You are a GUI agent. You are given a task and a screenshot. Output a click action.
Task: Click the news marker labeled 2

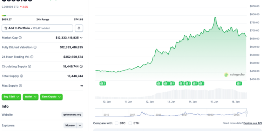[103, 83]
